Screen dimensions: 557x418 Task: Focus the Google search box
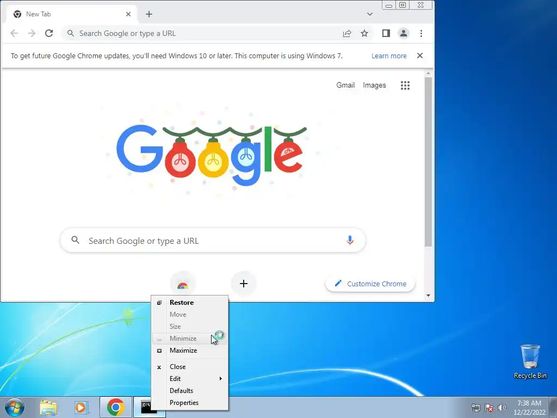click(213, 241)
